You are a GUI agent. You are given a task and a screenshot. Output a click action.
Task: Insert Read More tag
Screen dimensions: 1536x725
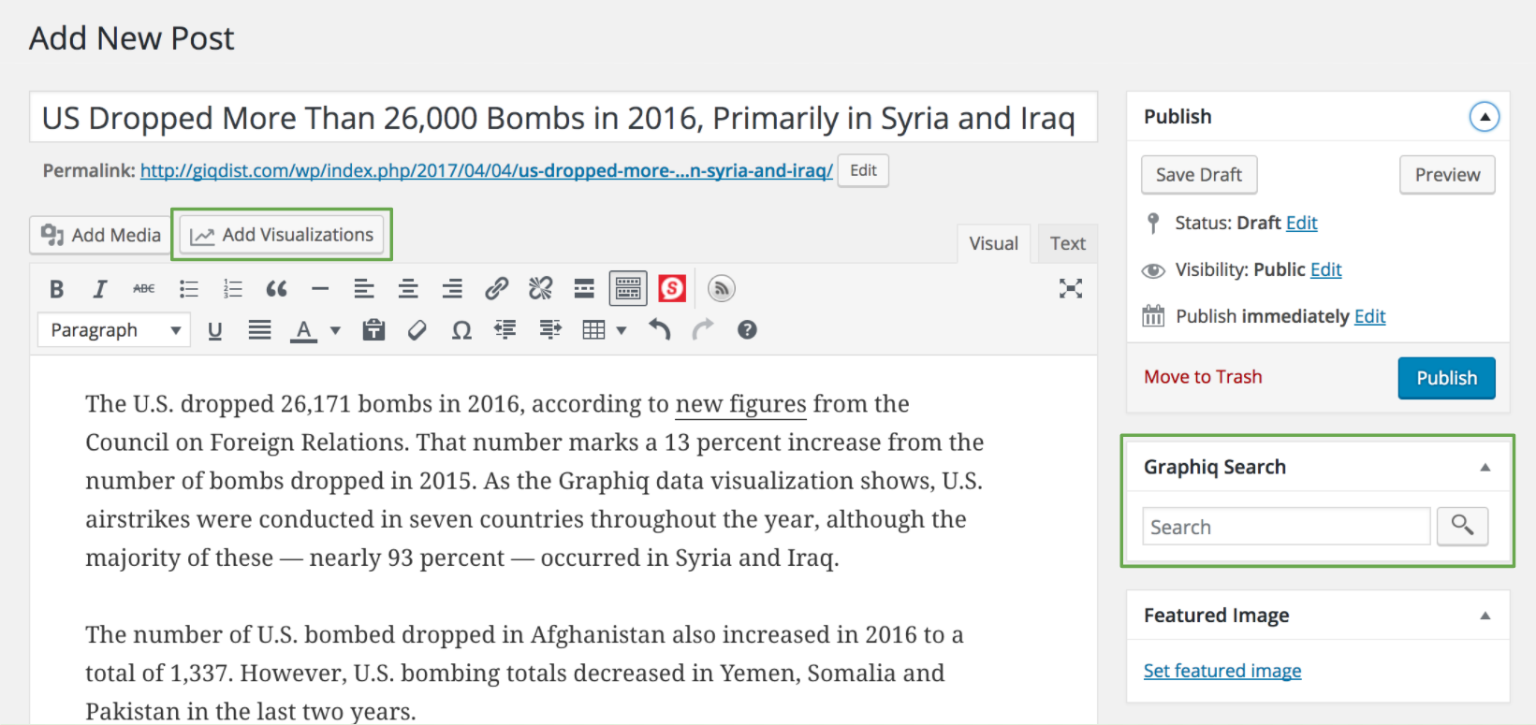click(x=584, y=289)
